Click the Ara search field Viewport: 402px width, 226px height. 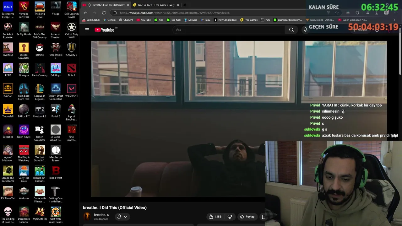click(229, 30)
